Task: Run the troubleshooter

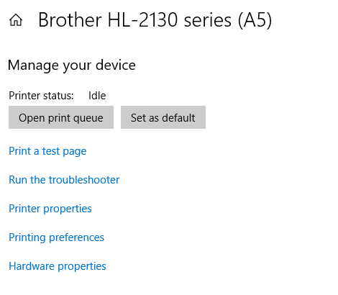Action: click(64, 180)
